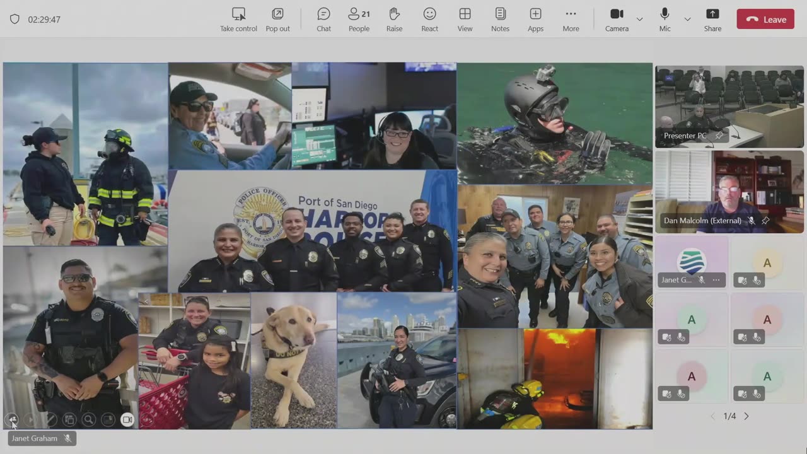Raise your hand in the meeting
Screen dimensions: 807x454
[394, 20]
